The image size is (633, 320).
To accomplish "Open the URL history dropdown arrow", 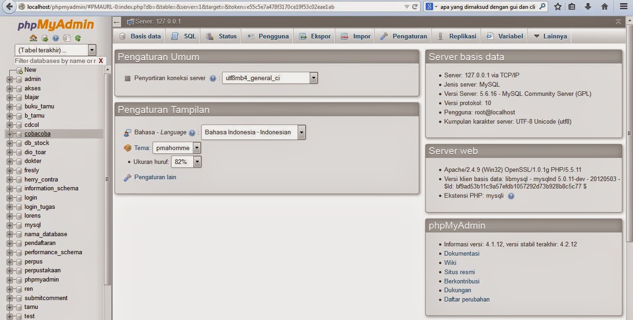I will click(407, 7).
